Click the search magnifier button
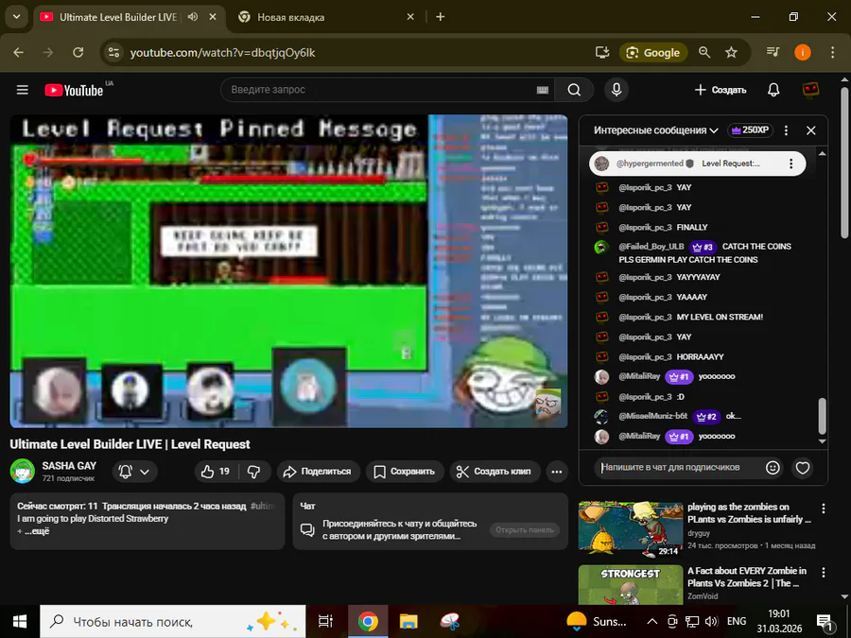The height and width of the screenshot is (638, 851). click(574, 90)
